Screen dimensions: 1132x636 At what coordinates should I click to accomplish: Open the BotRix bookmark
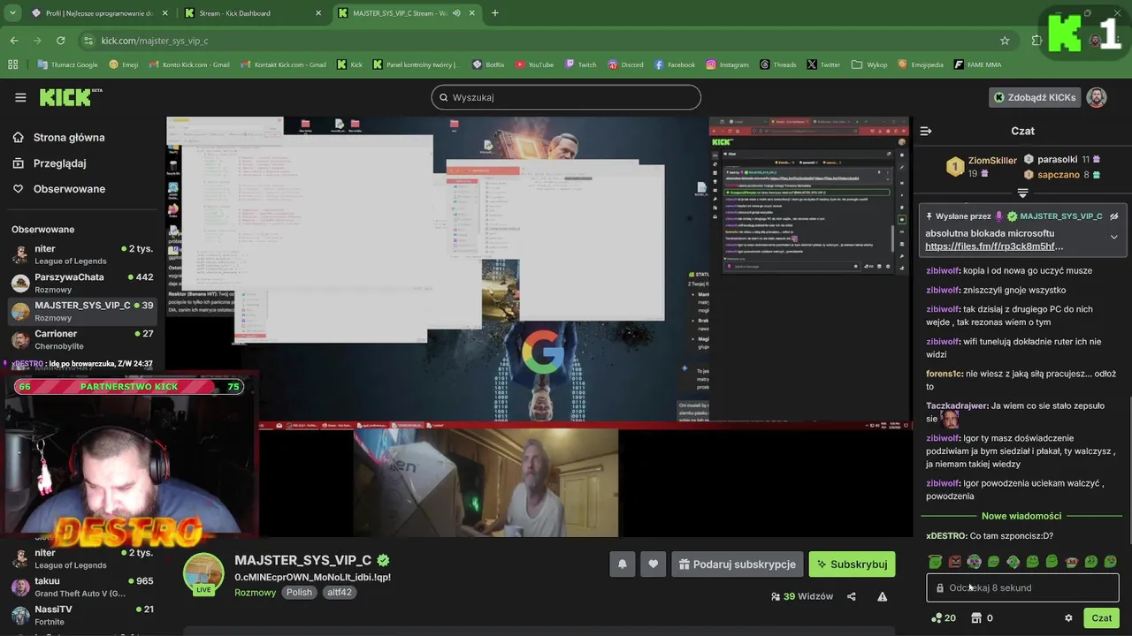(488, 64)
